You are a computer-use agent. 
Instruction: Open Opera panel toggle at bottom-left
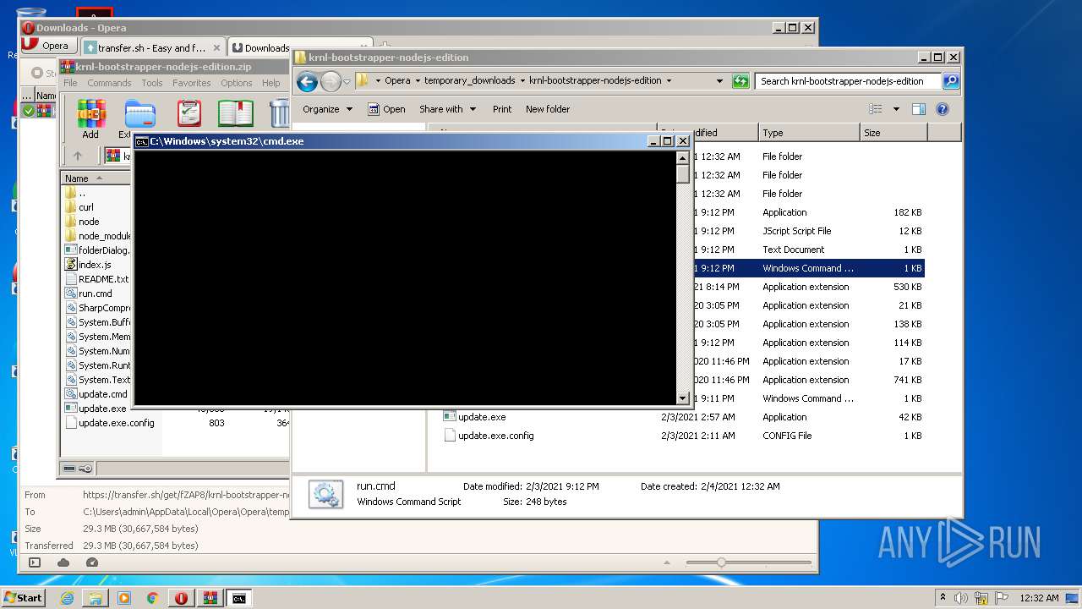pos(35,562)
